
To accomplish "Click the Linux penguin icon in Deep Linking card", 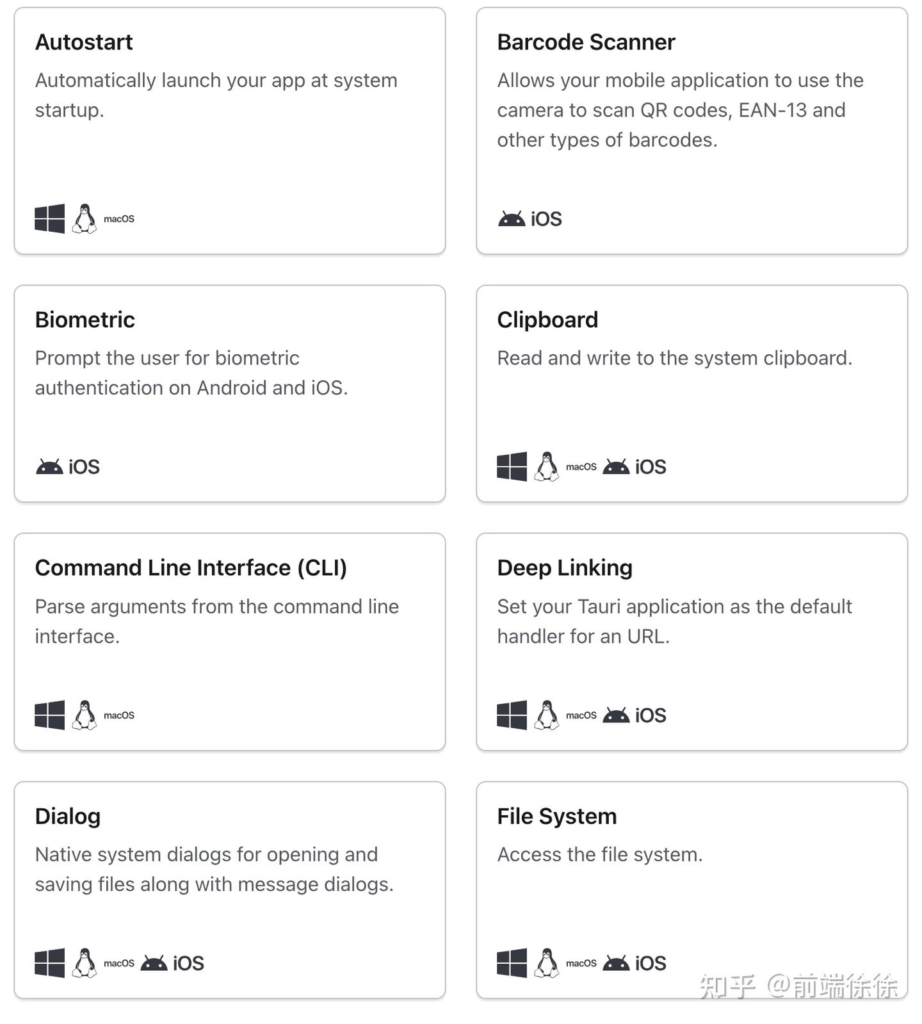I will tap(546, 715).
